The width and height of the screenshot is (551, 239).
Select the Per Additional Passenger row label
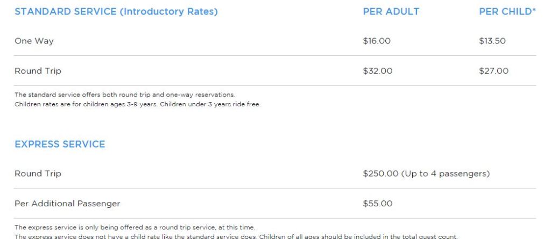(67, 204)
